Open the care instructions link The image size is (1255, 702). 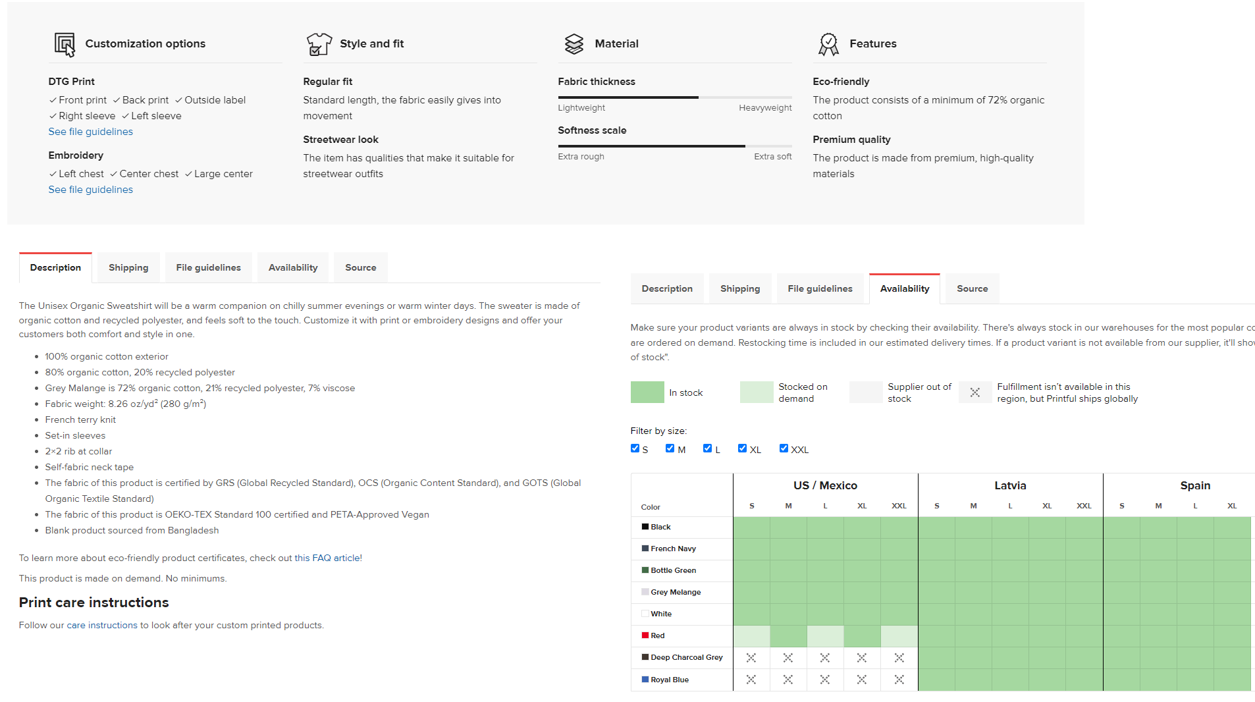(x=102, y=626)
